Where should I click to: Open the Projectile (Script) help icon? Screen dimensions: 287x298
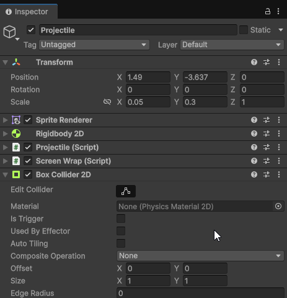pyautogui.click(x=254, y=147)
